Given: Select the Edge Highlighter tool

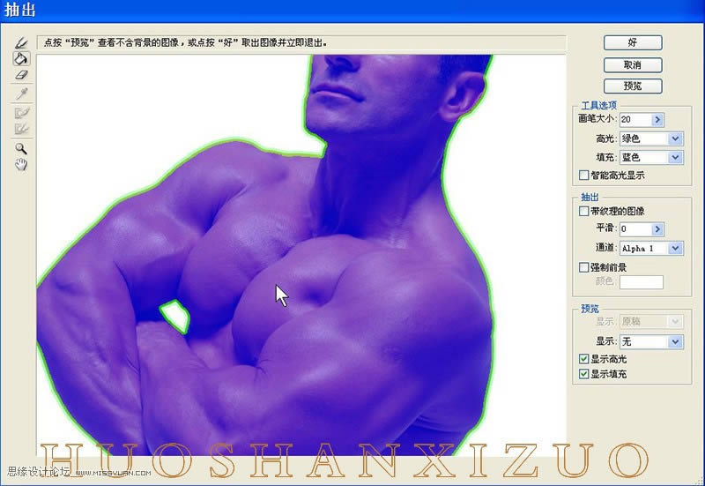Looking at the screenshot, I should tap(22, 42).
